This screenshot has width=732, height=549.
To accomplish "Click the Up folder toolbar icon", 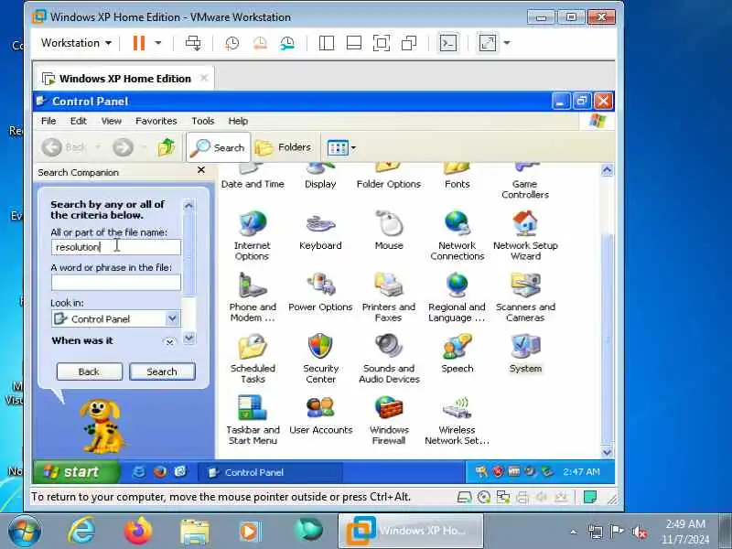I will click(167, 147).
